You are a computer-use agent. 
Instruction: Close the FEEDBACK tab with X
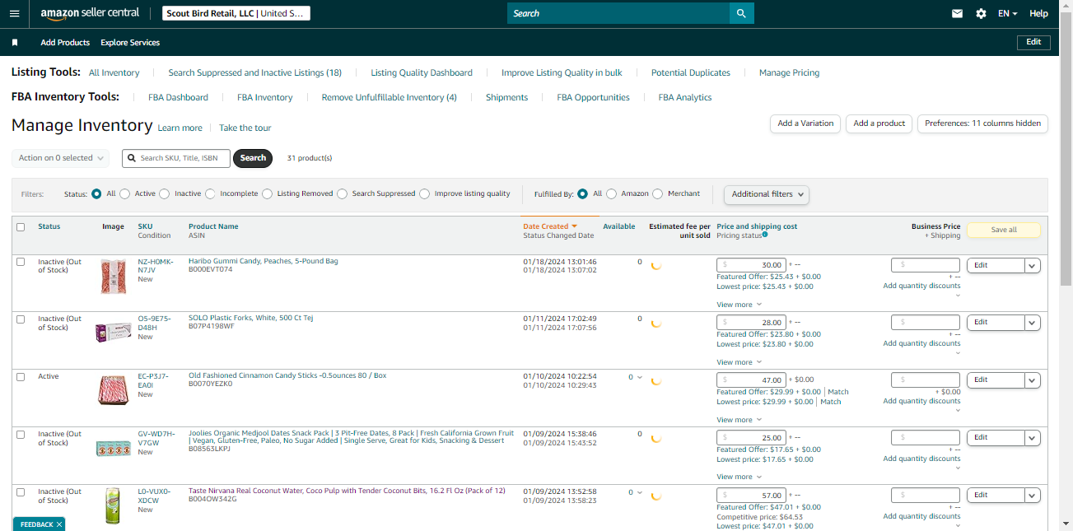pos(59,524)
